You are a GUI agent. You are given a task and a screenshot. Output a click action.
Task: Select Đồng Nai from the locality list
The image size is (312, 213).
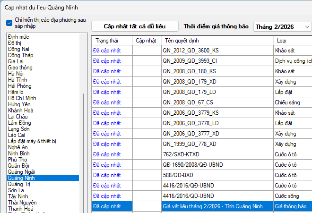pos(19,49)
